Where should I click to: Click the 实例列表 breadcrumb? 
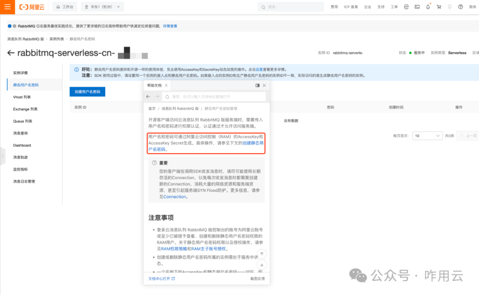click(x=57, y=39)
